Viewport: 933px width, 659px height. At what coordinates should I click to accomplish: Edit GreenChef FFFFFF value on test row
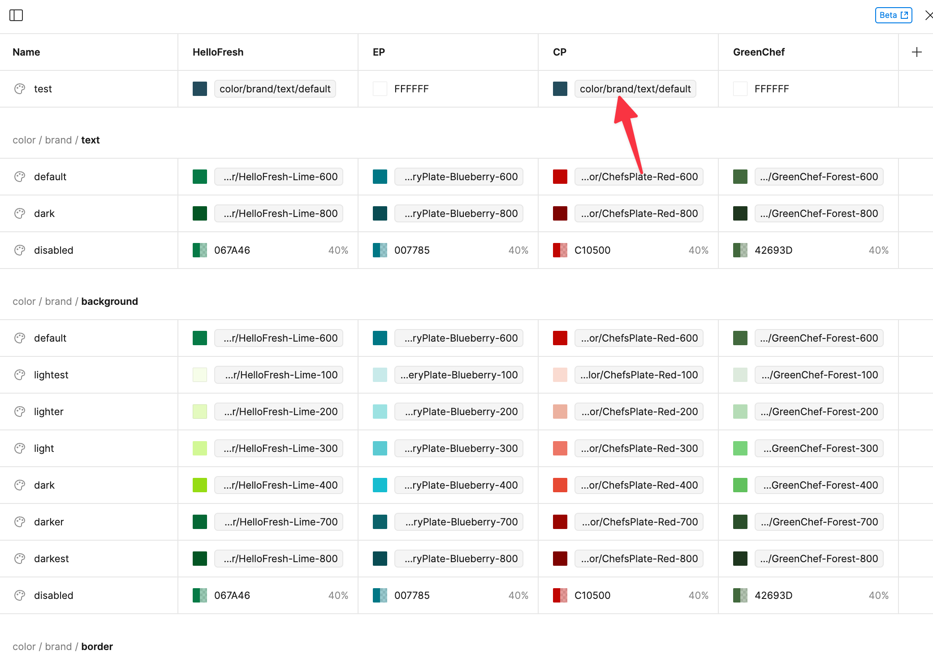[x=772, y=89]
